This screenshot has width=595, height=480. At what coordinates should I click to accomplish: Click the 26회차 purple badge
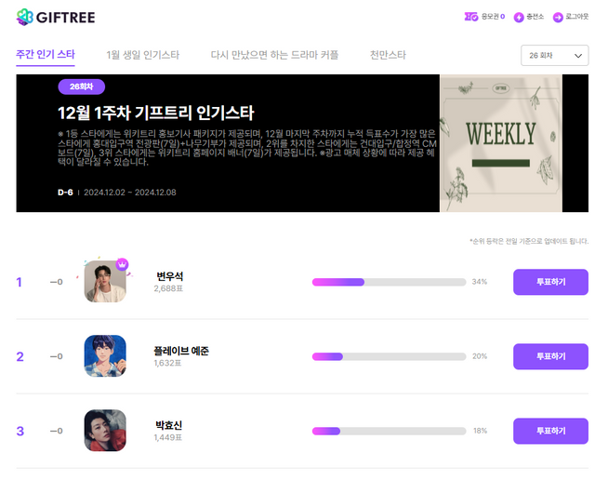[82, 87]
